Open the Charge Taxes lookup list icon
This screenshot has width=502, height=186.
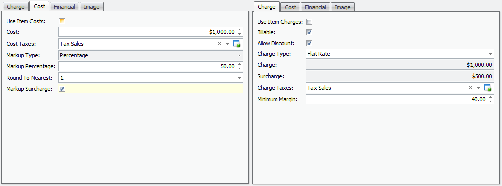488,88
